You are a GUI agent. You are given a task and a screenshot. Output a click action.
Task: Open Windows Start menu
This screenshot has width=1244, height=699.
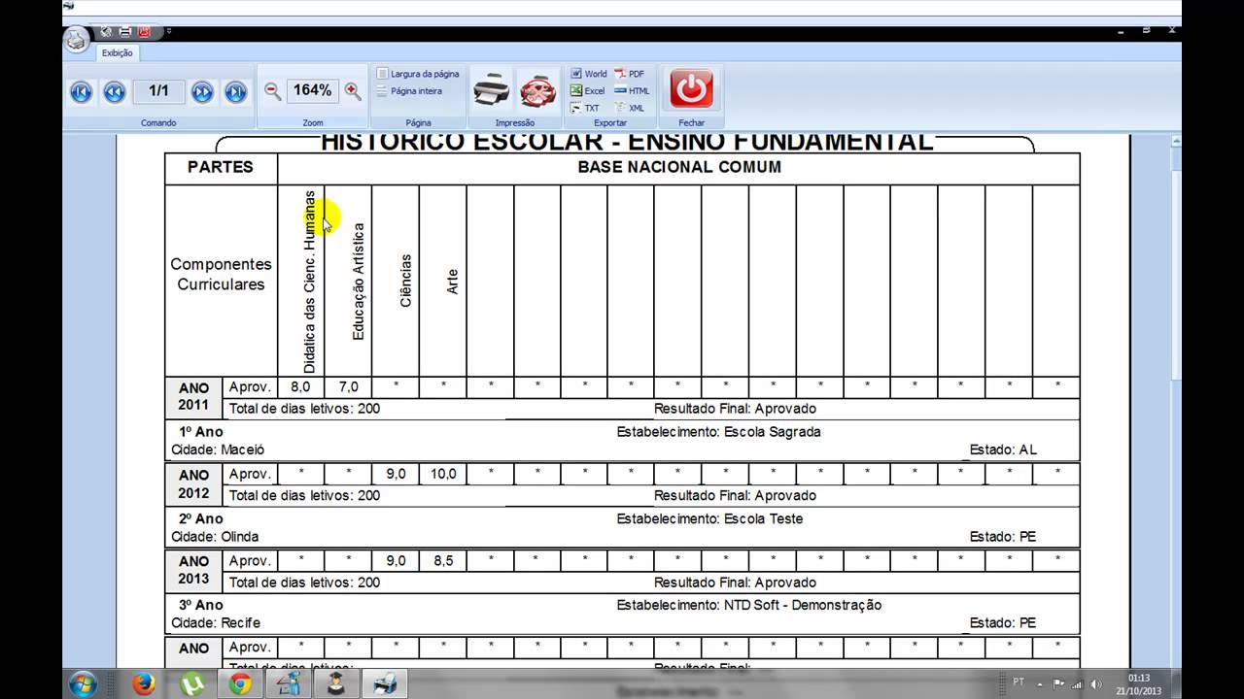pos(83,684)
